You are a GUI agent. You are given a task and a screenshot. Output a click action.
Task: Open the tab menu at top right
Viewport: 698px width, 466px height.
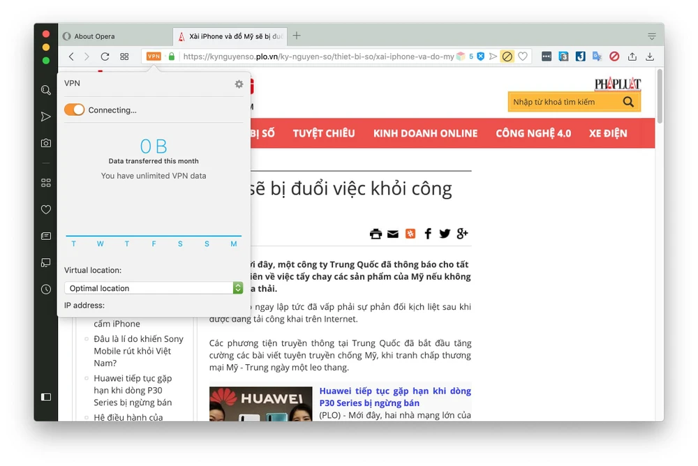[x=651, y=36]
